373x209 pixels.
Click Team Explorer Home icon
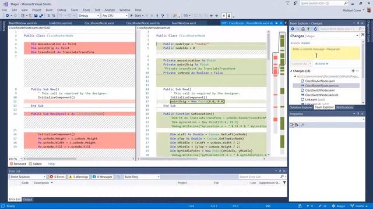click(303, 29)
